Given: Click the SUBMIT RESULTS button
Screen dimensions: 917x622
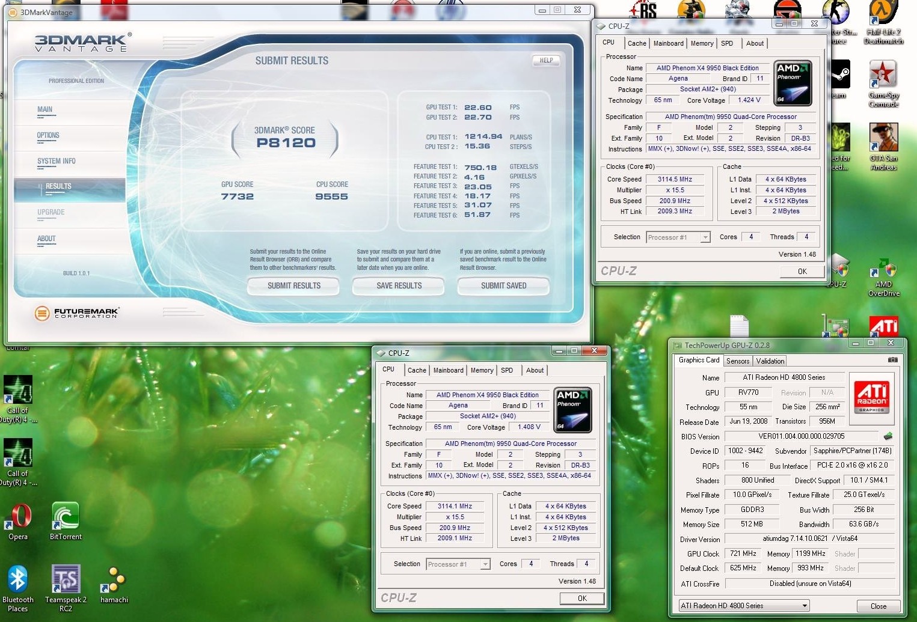Looking at the screenshot, I should (294, 286).
